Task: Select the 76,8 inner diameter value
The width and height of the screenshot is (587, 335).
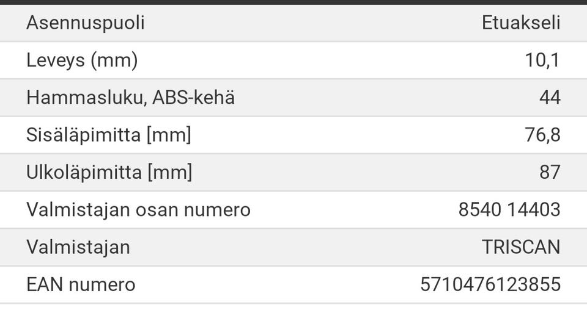Action: point(542,135)
